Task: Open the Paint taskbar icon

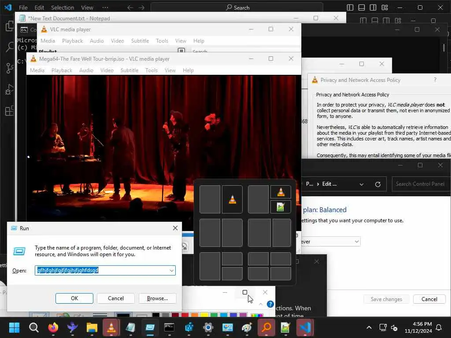Action: coord(247,327)
